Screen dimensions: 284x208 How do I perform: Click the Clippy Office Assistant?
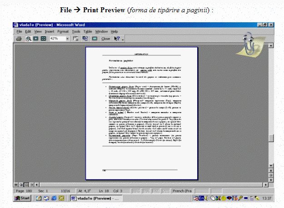250,45
